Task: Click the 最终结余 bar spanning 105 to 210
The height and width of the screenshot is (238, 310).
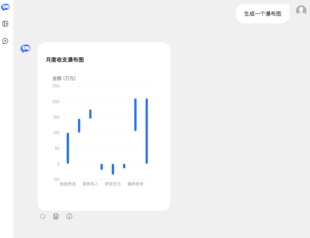Action: click(135, 115)
